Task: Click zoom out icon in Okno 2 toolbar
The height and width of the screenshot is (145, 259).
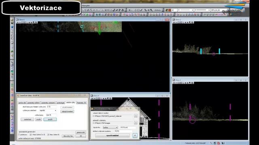Action: 176,23
